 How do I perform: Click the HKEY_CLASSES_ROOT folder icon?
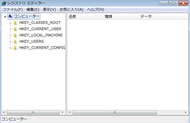(16, 23)
